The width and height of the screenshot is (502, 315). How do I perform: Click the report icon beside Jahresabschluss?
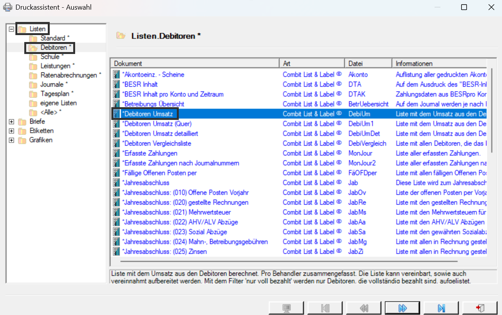(116, 182)
